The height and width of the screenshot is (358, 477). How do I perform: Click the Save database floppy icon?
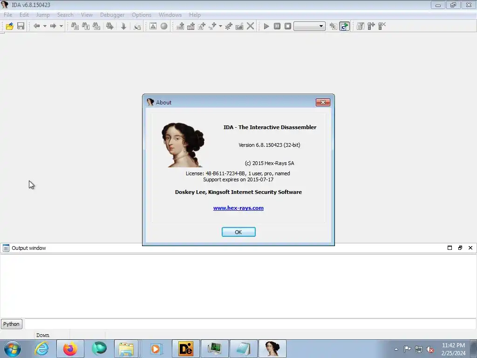(20, 26)
